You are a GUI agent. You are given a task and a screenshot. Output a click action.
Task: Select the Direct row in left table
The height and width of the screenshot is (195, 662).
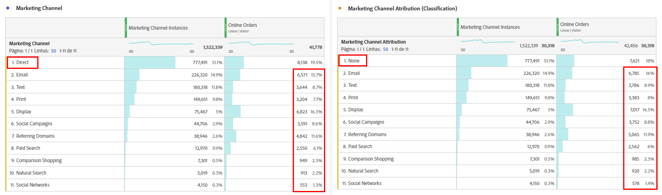click(x=22, y=62)
